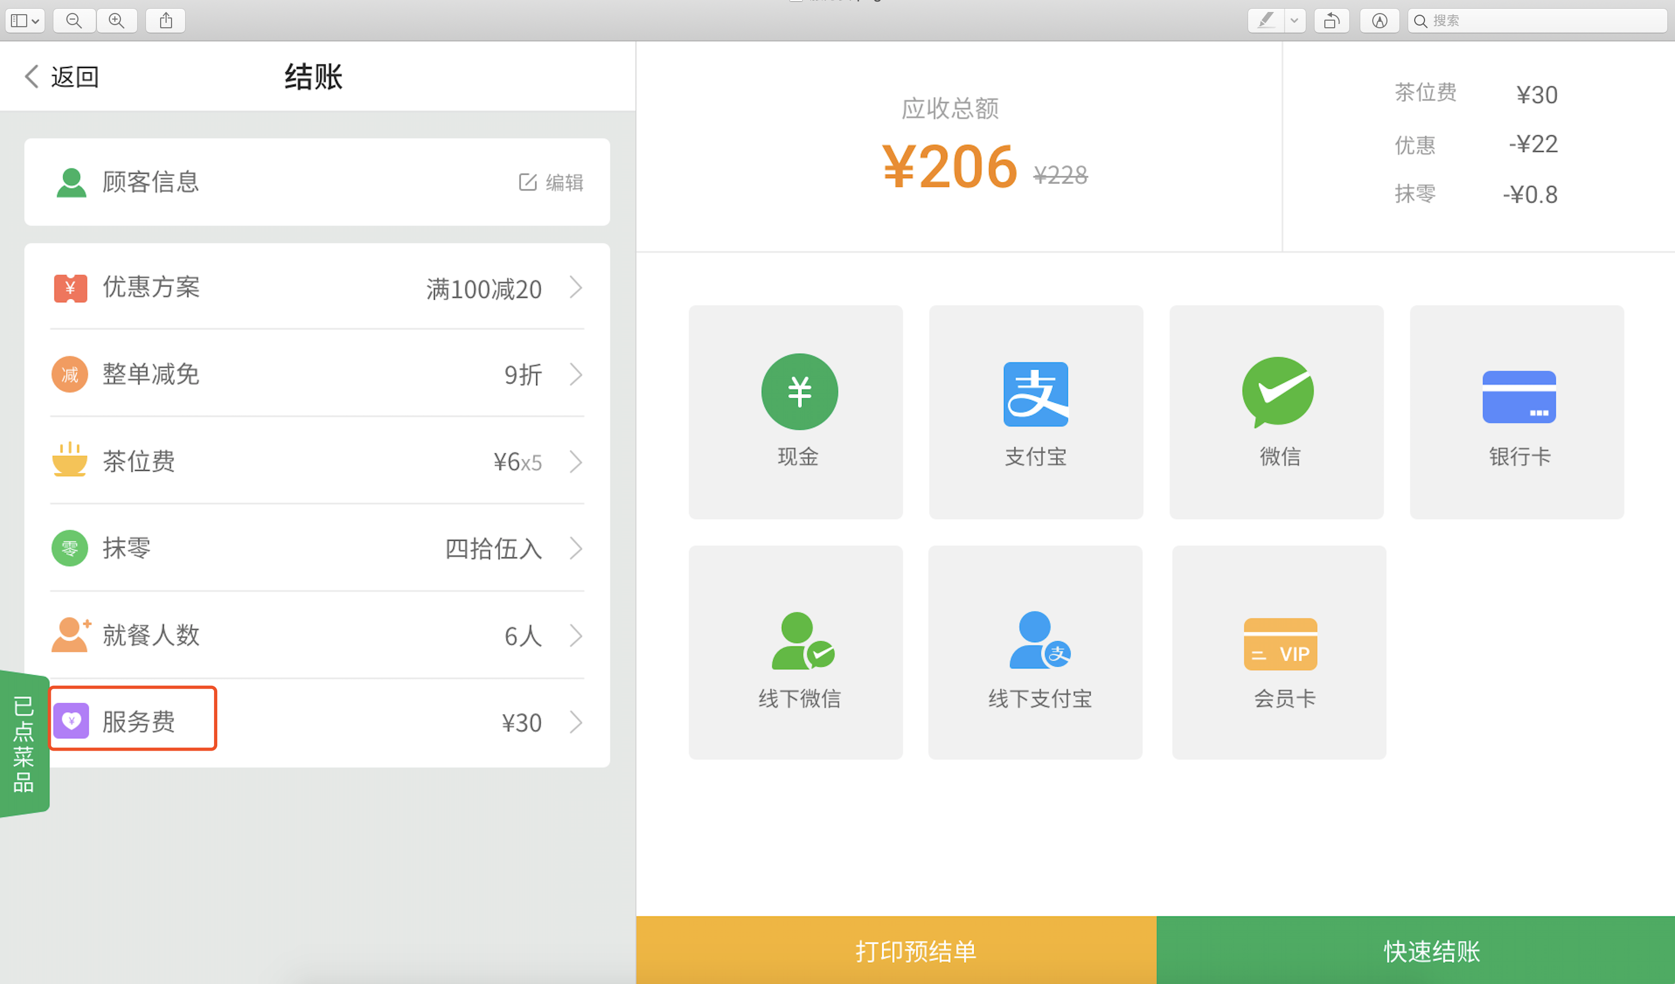Click the green 顾客信息 person icon
The image size is (1675, 984).
pos(71,183)
